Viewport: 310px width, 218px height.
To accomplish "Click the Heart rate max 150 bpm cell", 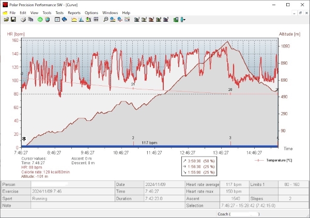I will [234, 192].
